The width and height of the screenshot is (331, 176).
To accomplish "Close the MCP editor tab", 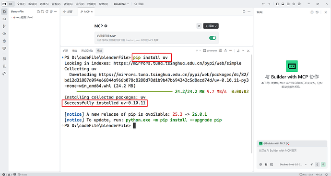I will [x=92, y=12].
